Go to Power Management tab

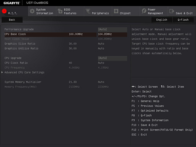pyautogui.click(x=154, y=11)
